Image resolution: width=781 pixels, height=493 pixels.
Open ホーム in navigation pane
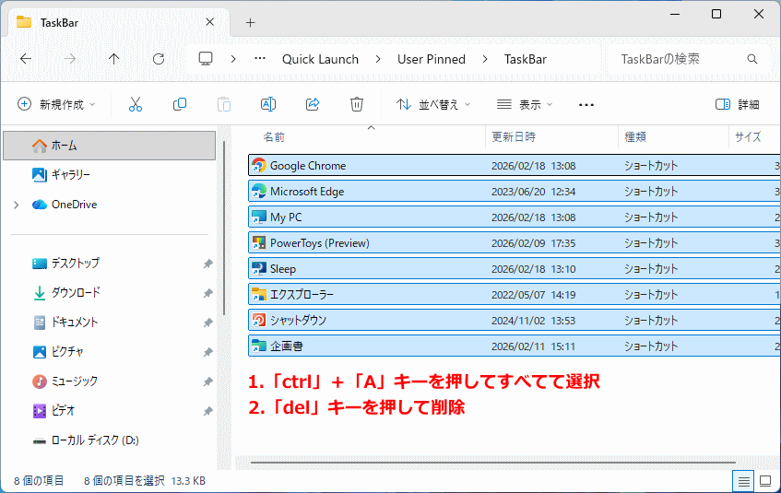click(109, 146)
